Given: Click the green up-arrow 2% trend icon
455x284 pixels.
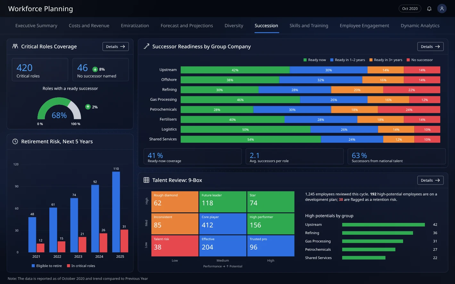Looking at the screenshot, I should 88,107.
